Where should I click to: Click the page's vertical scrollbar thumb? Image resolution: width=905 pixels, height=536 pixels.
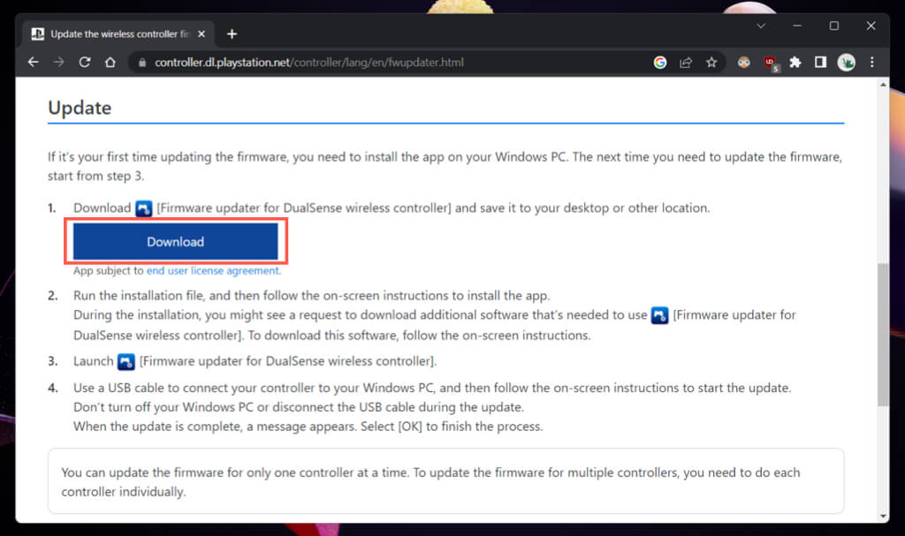[x=883, y=334]
